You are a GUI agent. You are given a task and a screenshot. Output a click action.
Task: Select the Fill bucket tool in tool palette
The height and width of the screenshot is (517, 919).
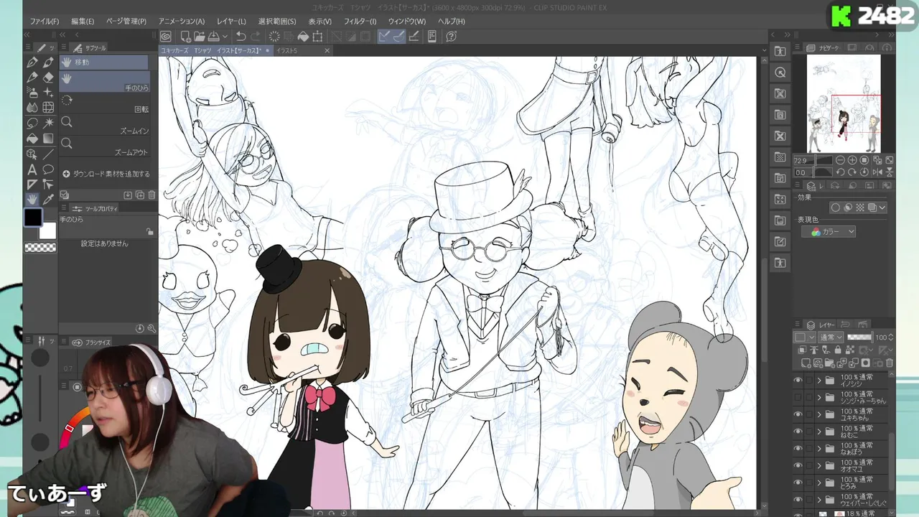click(x=32, y=139)
